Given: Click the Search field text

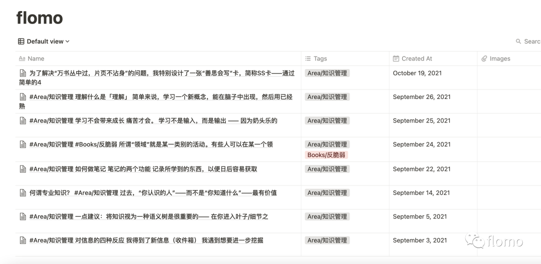Looking at the screenshot, I should tap(532, 41).
